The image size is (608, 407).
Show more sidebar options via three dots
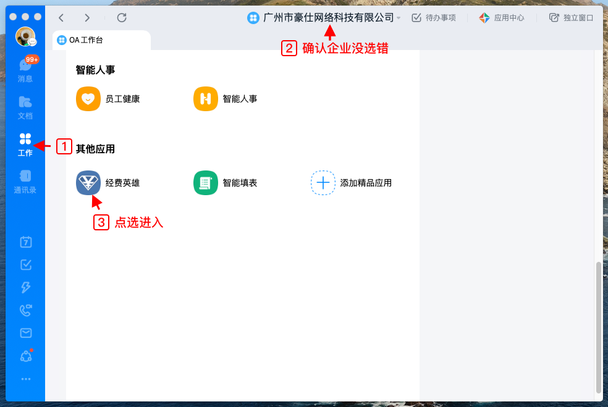tap(26, 379)
